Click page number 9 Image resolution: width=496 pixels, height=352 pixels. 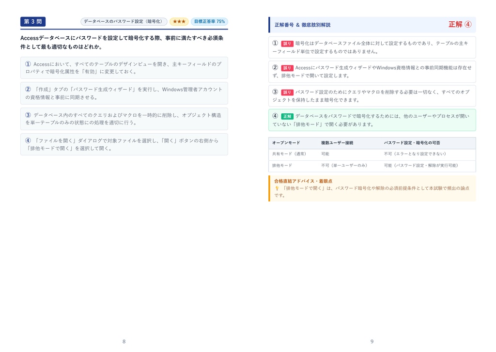click(372, 341)
